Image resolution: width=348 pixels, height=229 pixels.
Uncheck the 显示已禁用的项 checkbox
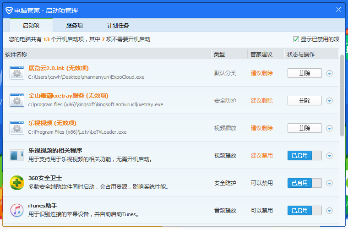pos(296,39)
